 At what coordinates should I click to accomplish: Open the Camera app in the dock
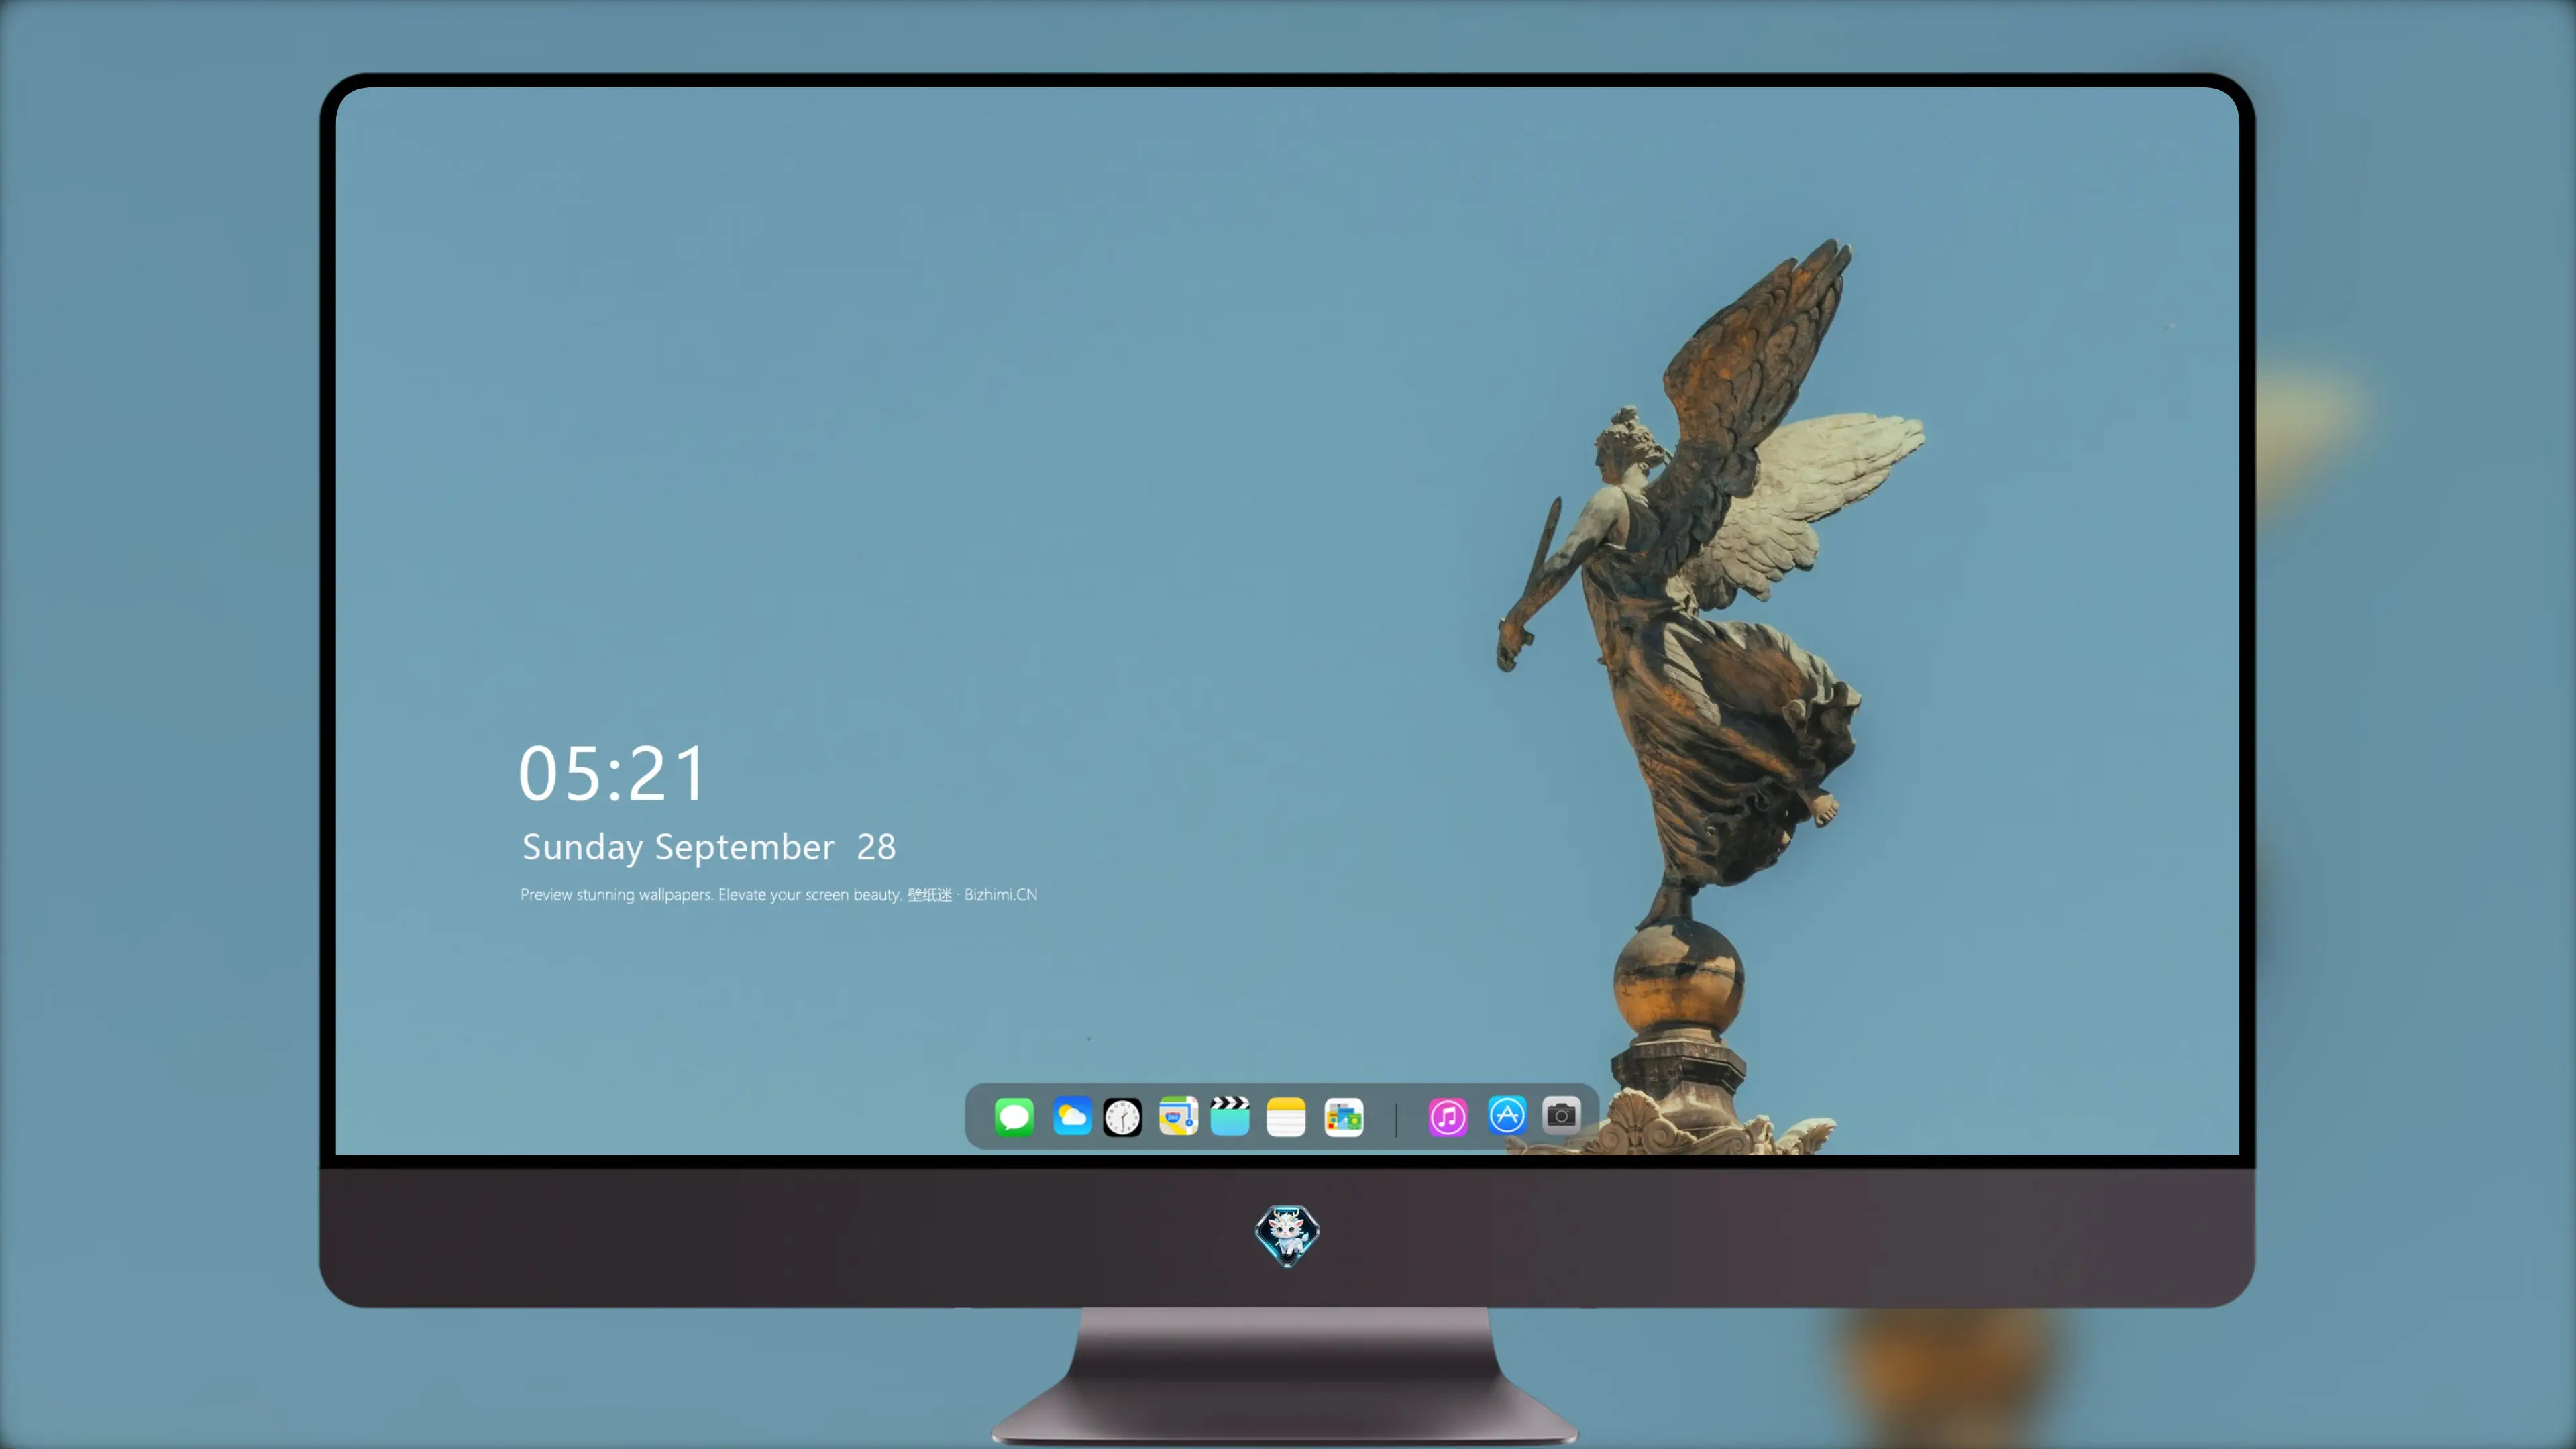(1561, 1115)
